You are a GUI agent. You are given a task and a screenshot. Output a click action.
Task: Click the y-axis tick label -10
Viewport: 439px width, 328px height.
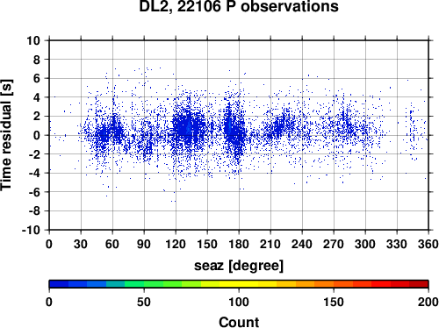(31, 230)
